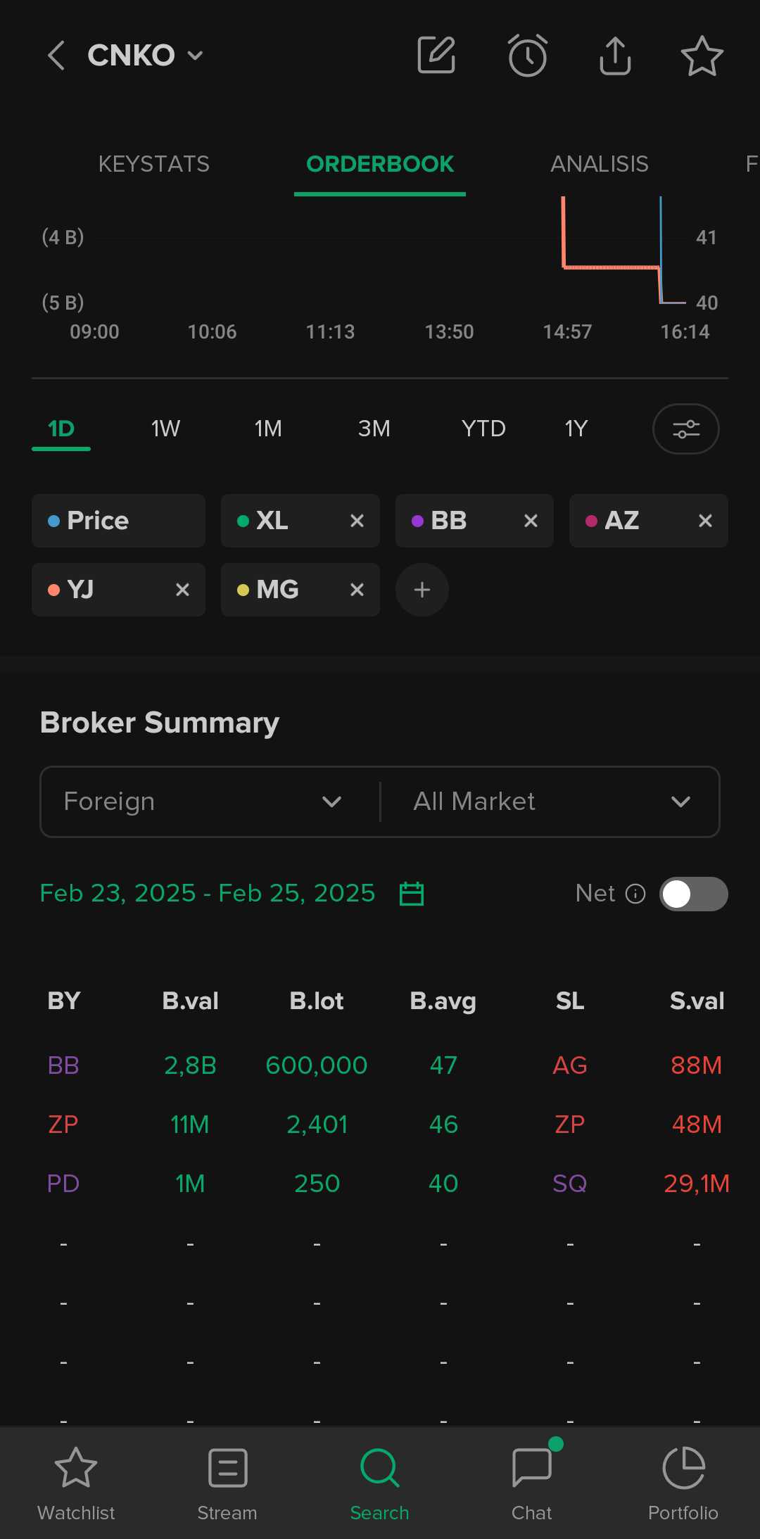
Task: Open chart filter settings icon
Action: click(x=685, y=429)
